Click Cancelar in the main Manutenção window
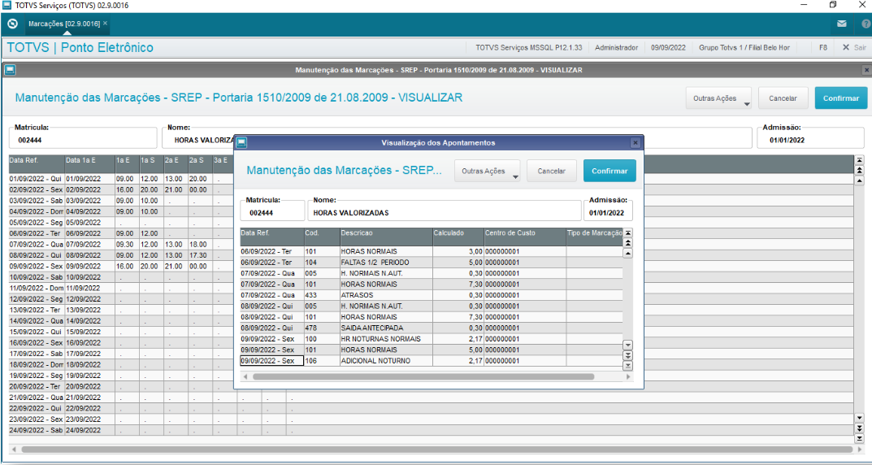Image resolution: width=872 pixels, height=465 pixels. pos(783,98)
